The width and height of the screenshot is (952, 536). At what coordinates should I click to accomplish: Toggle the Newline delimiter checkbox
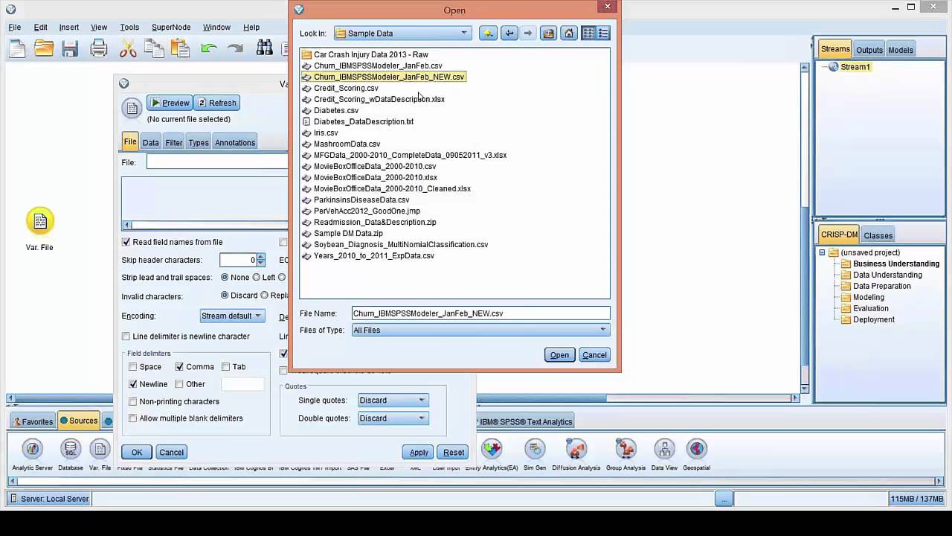tap(133, 384)
